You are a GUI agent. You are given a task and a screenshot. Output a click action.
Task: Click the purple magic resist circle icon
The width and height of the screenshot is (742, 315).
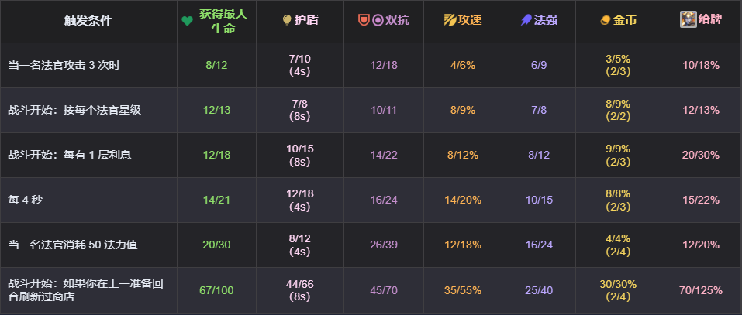378,20
